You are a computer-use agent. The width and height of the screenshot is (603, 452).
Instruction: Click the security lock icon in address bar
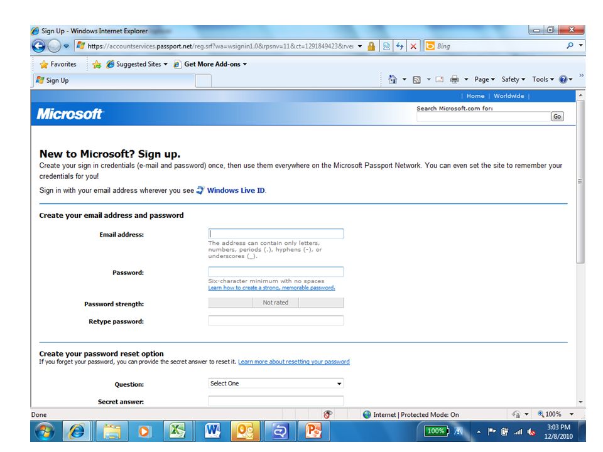tap(371, 46)
